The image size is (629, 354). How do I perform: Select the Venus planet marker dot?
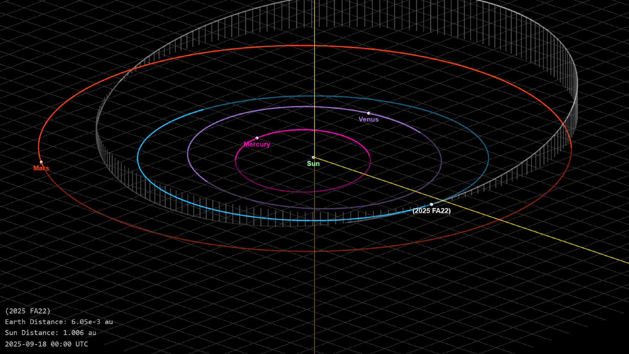[368, 113]
